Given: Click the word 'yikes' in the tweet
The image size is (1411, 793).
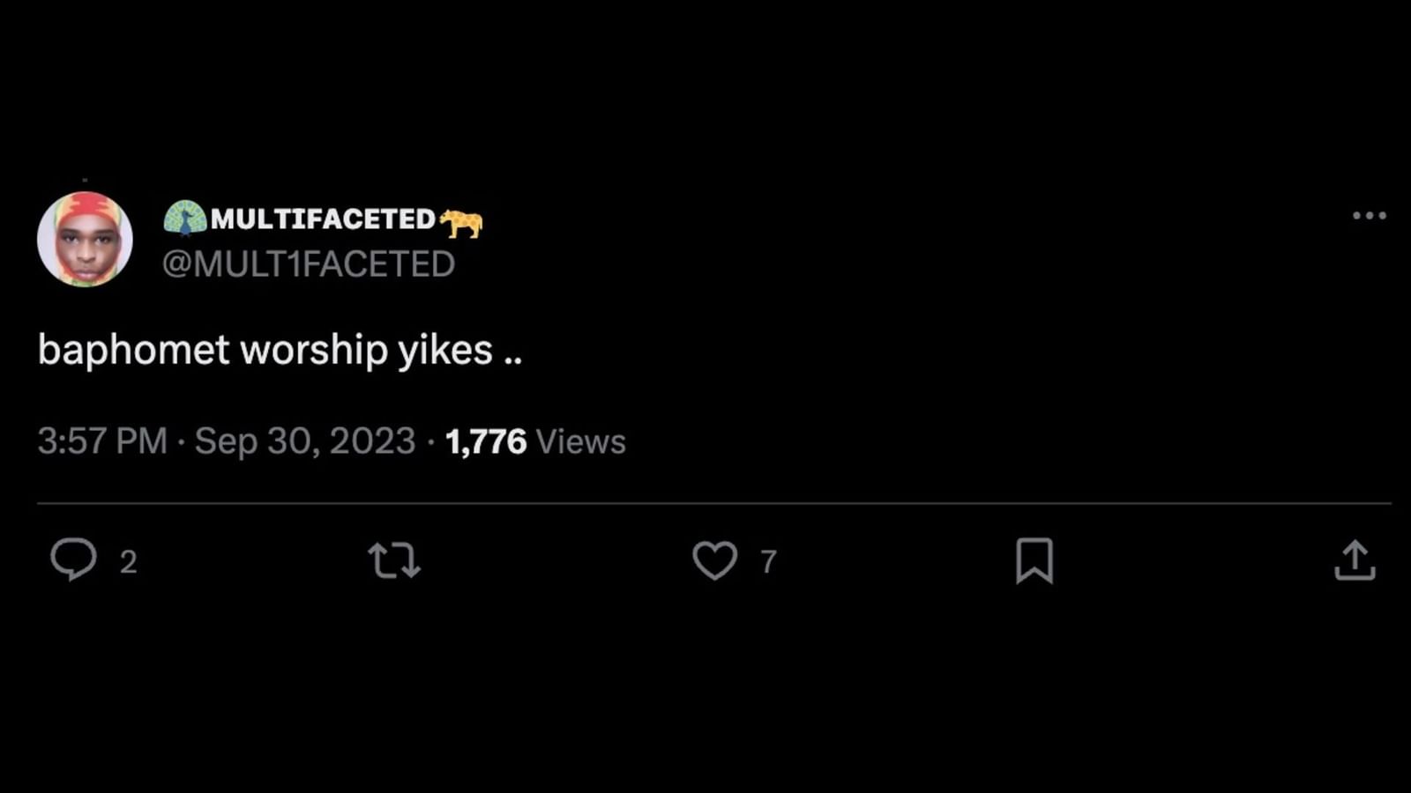Looking at the screenshot, I should tap(445, 351).
